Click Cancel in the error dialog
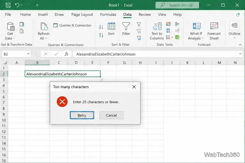Image resolution: width=245 pixels, height=163 pixels. point(111,115)
